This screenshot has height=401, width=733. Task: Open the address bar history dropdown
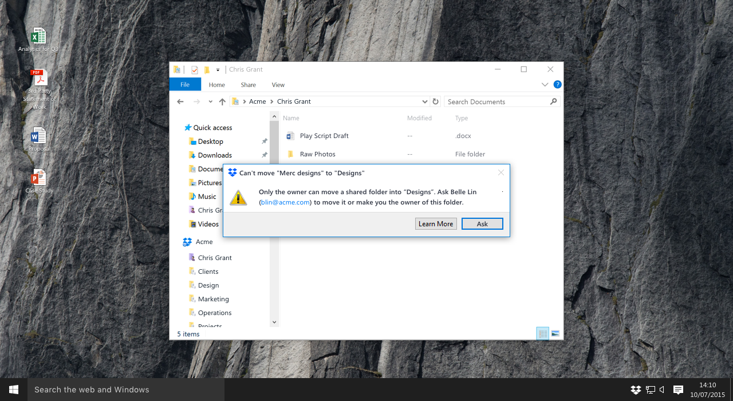click(x=424, y=101)
